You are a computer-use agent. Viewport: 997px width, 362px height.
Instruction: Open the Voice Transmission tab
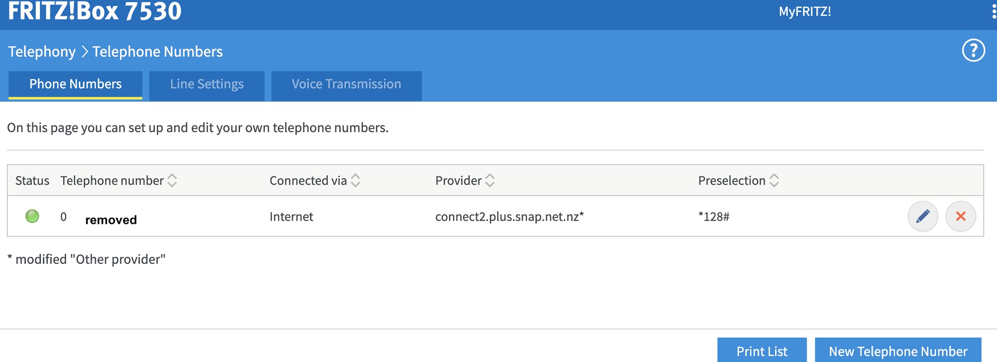pyautogui.click(x=346, y=85)
